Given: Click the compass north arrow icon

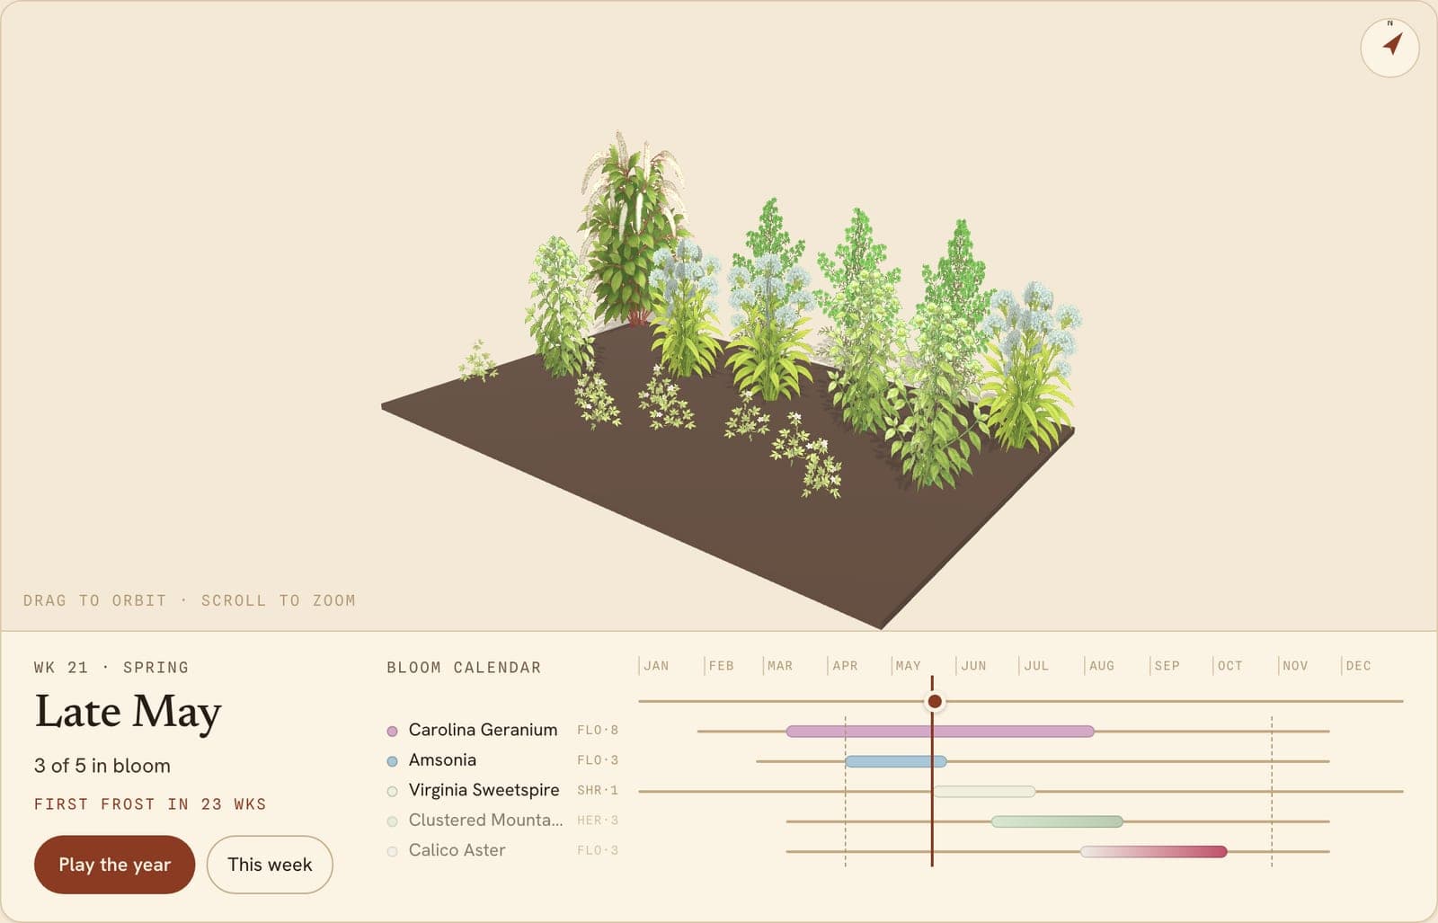Looking at the screenshot, I should [x=1389, y=48].
